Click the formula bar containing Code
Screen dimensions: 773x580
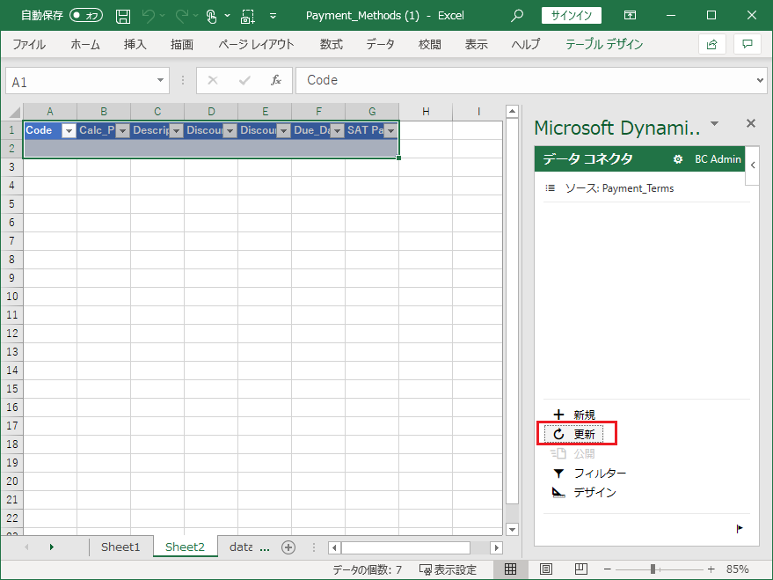tap(525, 80)
